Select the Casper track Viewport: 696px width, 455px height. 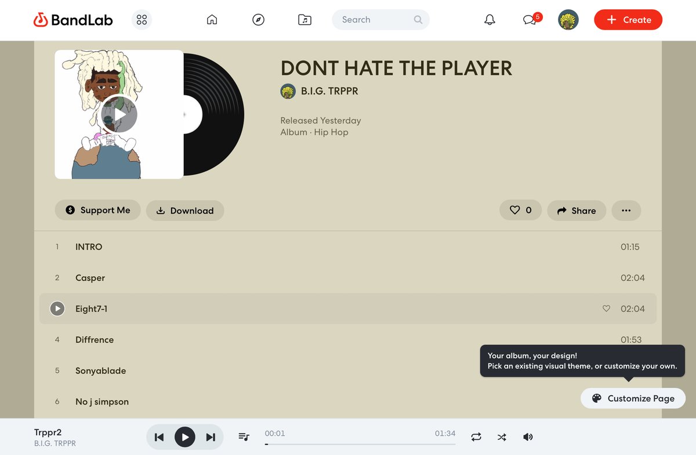click(348, 278)
